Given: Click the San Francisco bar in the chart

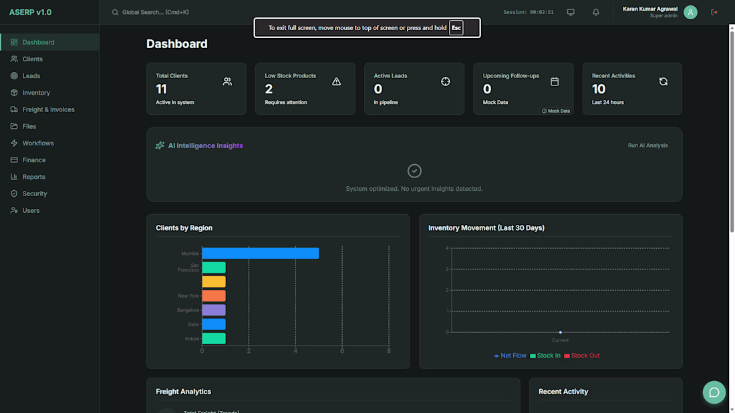Looking at the screenshot, I should click(x=214, y=268).
